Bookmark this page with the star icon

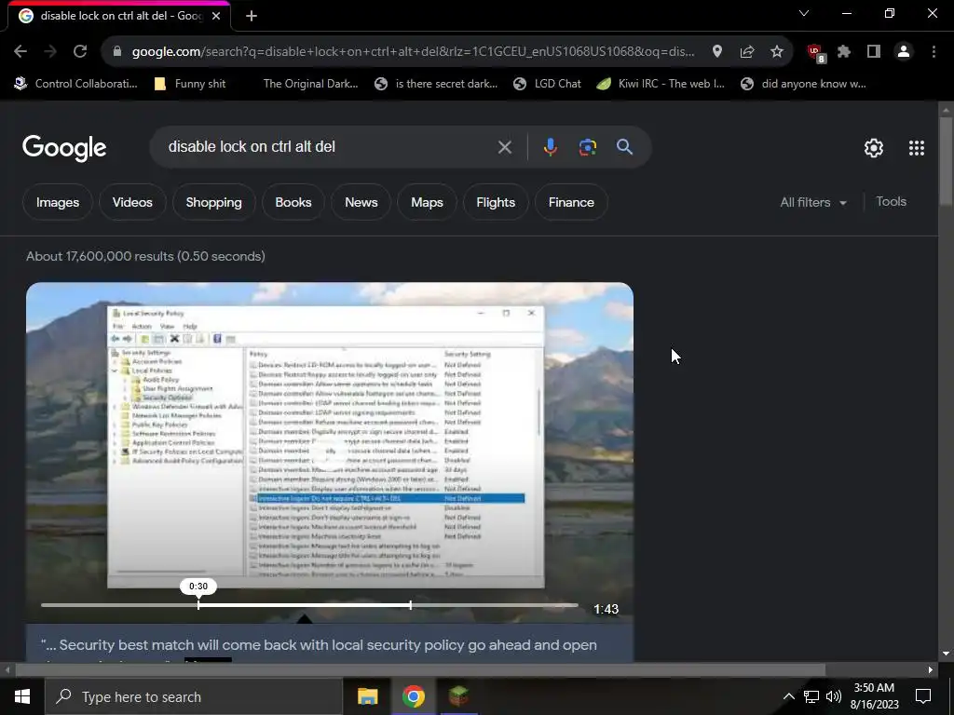click(x=777, y=52)
